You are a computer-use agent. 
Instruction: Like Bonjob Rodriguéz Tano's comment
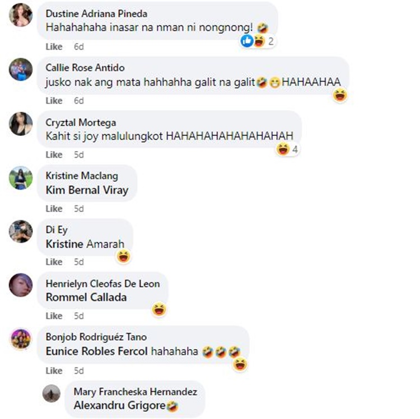pyautogui.click(x=54, y=370)
